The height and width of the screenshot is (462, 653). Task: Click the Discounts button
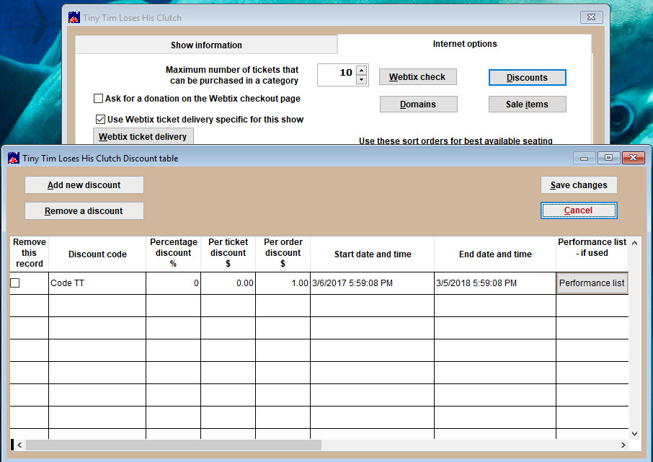point(528,78)
